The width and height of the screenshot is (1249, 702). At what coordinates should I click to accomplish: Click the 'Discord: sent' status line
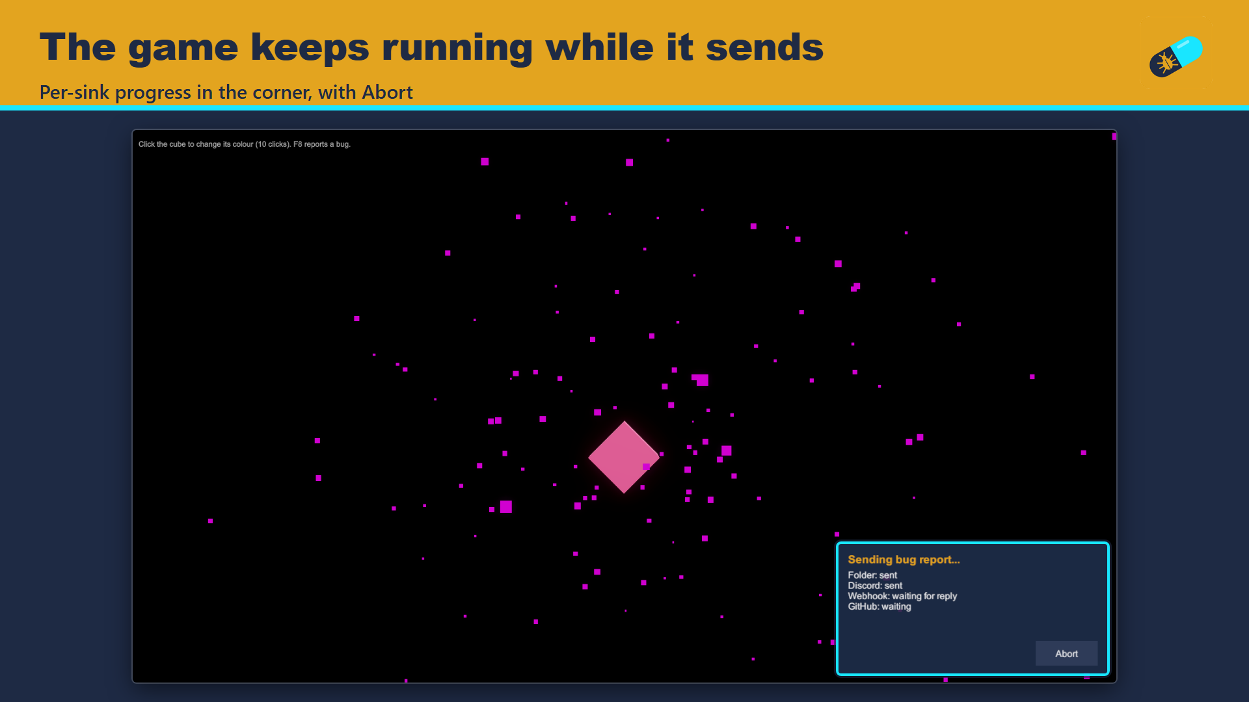(875, 586)
